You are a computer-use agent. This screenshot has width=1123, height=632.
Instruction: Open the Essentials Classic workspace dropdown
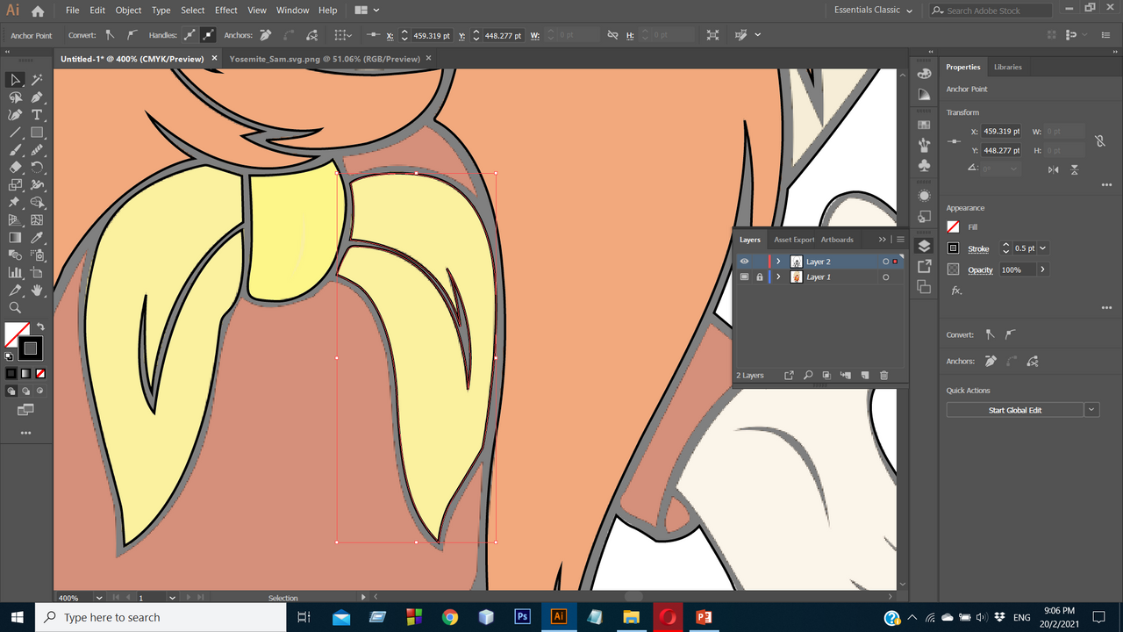pos(874,11)
